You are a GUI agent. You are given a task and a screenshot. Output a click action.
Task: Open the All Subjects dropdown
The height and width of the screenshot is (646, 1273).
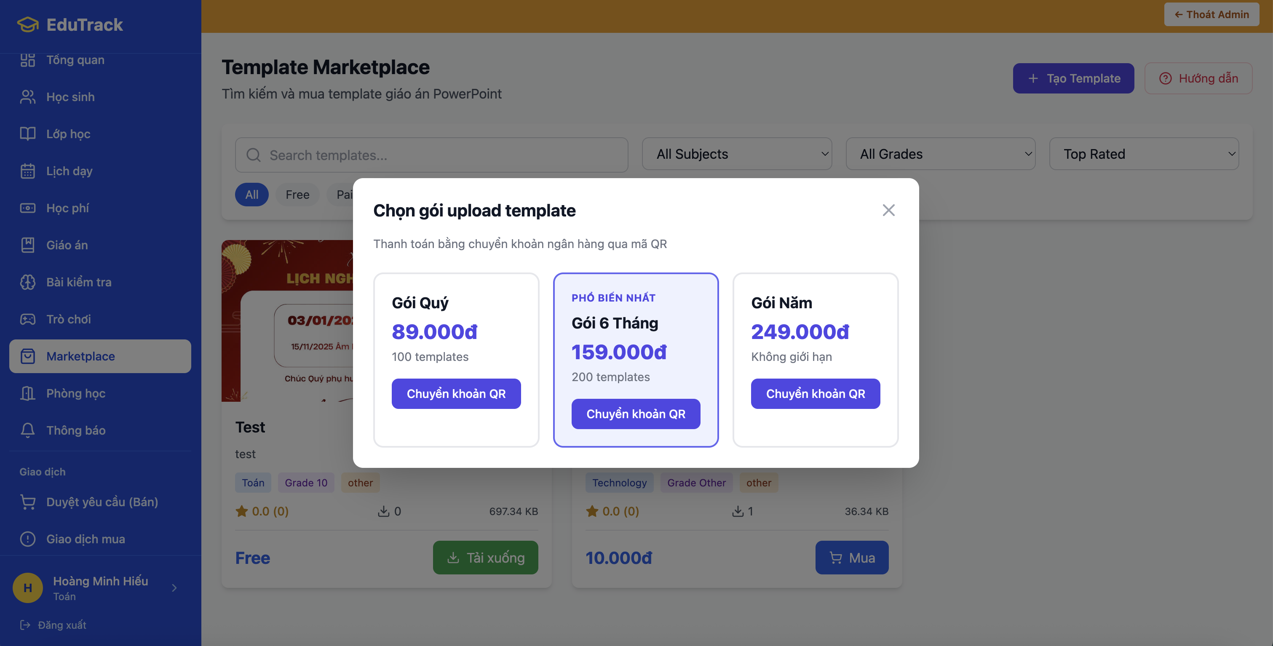coord(736,154)
